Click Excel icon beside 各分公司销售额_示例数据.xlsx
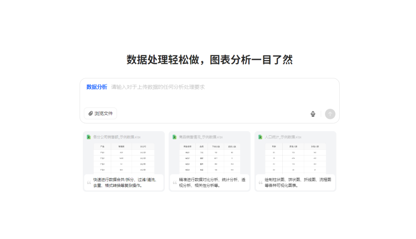Screen dimensions: 416x239 pyautogui.click(x=89, y=137)
